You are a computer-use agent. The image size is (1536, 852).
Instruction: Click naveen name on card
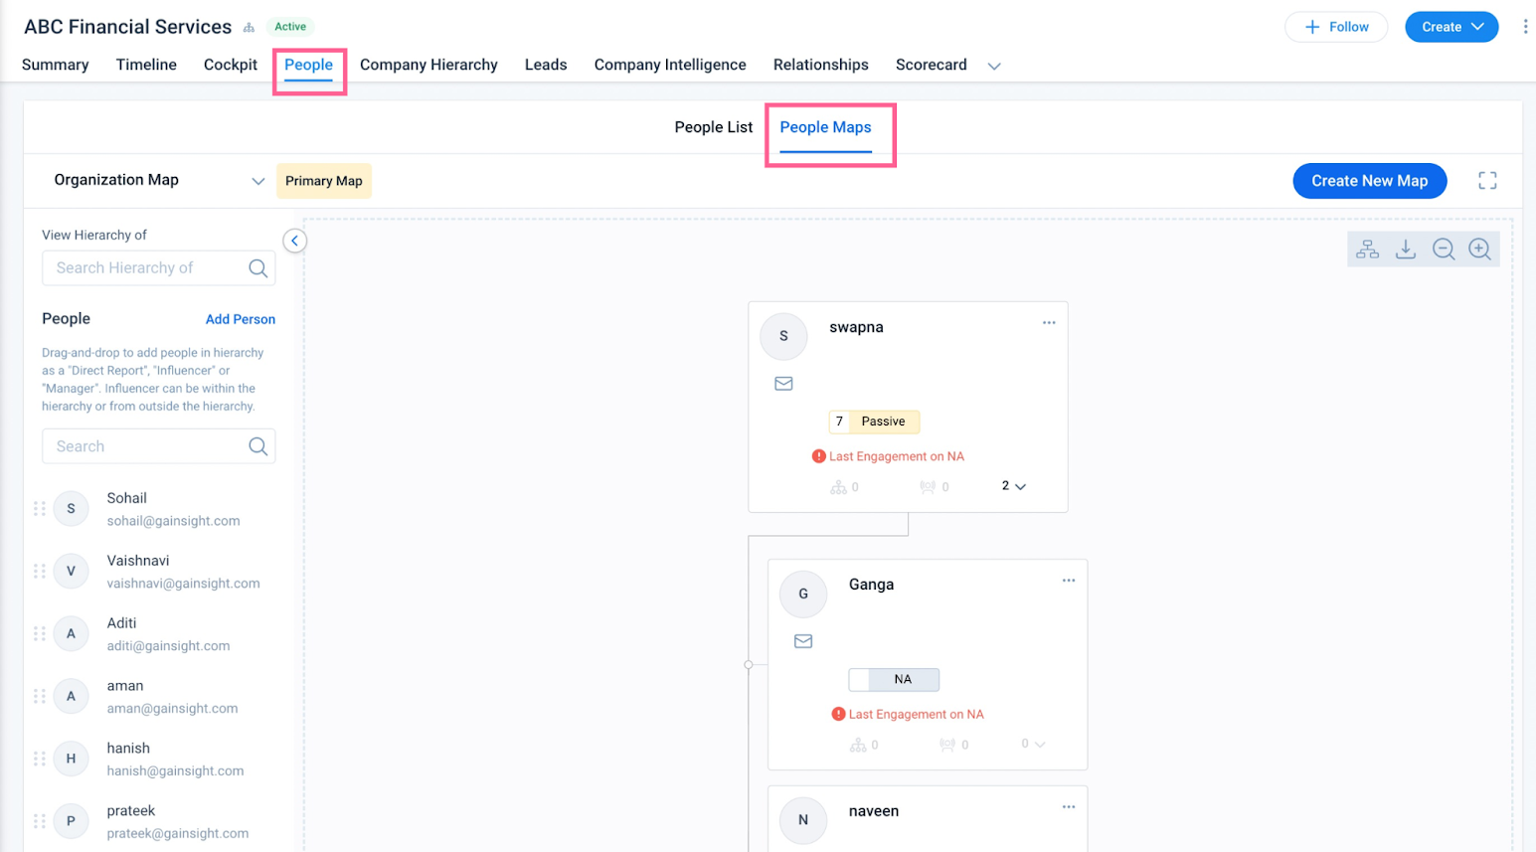tap(874, 811)
